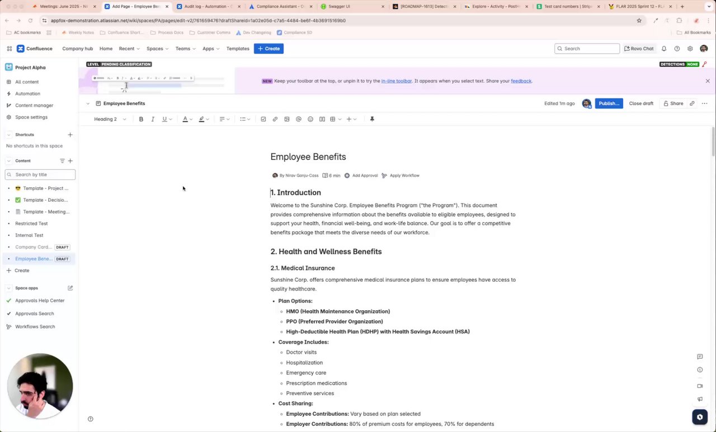Insert a link via toolbar
716x432 pixels.
(275, 119)
